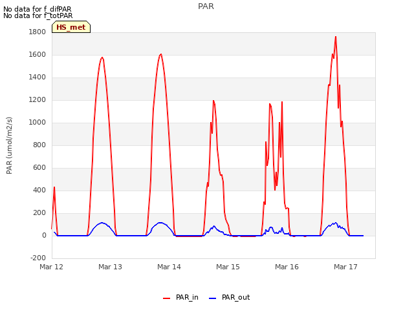Toggle the PAR_out legend entry
This screenshot has width=414, height=310.
pos(229,298)
